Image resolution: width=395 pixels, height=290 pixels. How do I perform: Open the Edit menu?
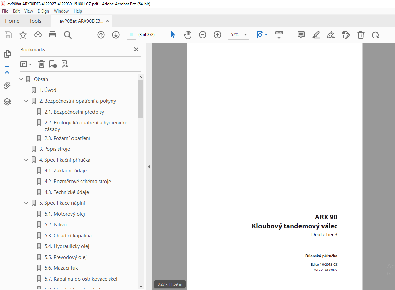16,11
